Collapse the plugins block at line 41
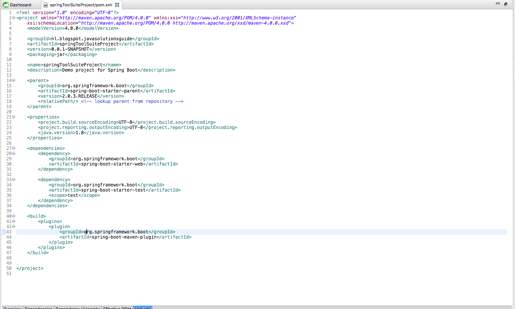 pyautogui.click(x=14, y=221)
